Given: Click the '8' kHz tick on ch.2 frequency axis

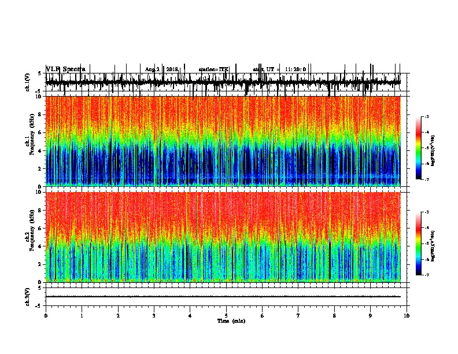Looking at the screenshot, I should click(x=40, y=211).
